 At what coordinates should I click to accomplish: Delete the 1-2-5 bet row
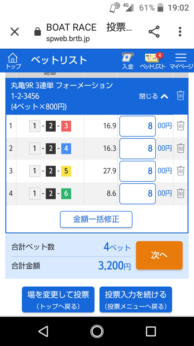181,171
